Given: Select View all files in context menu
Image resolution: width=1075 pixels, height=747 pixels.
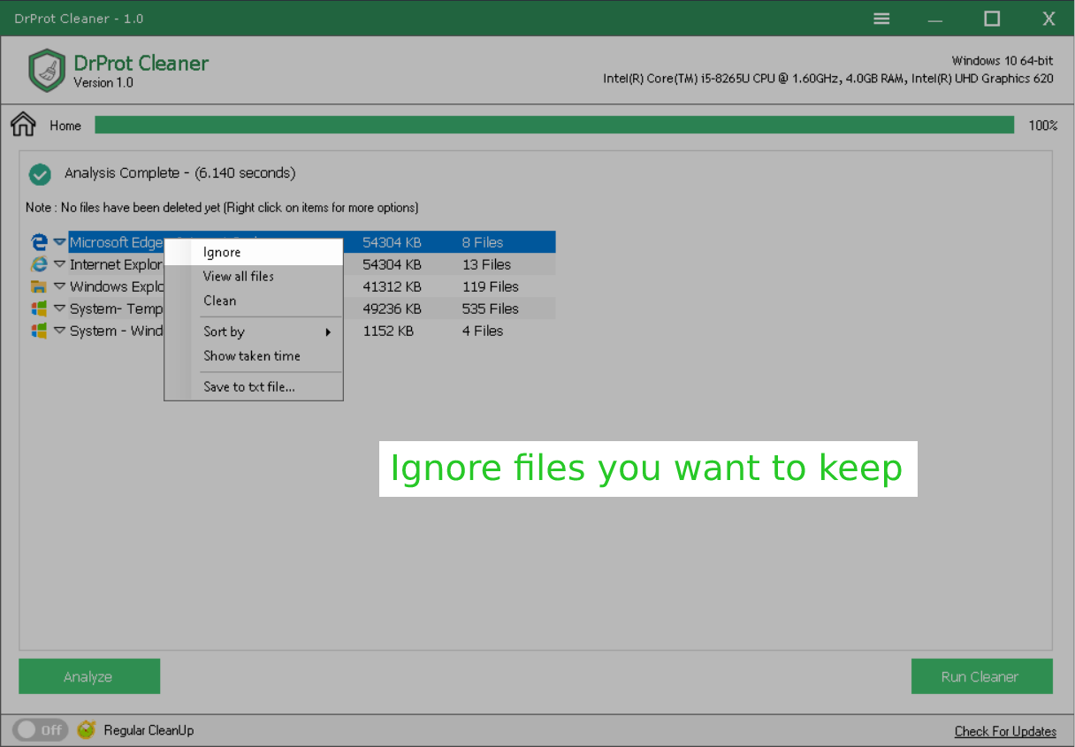Looking at the screenshot, I should [x=254, y=276].
